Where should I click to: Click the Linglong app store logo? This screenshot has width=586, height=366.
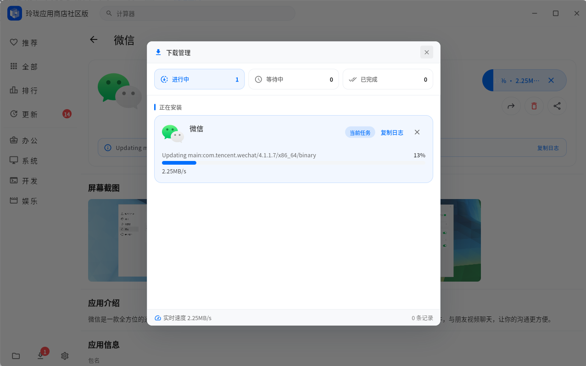coord(15,13)
